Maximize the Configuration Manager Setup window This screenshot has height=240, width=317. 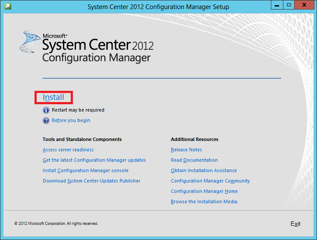pos(289,5)
